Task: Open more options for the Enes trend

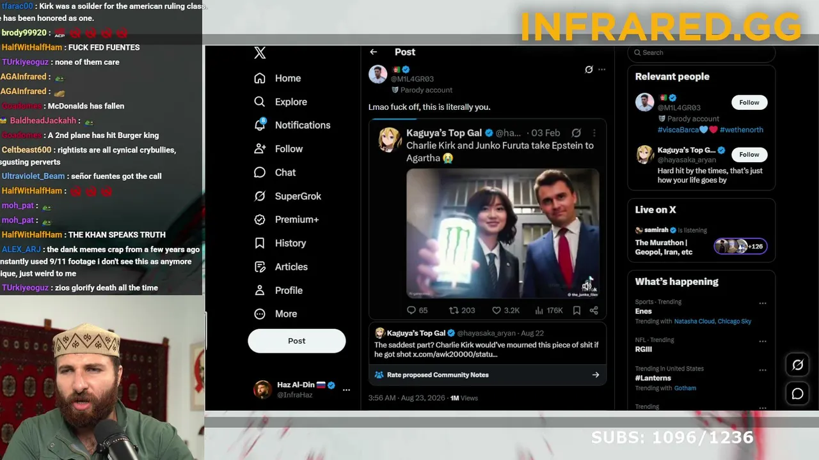Action: coord(762,303)
